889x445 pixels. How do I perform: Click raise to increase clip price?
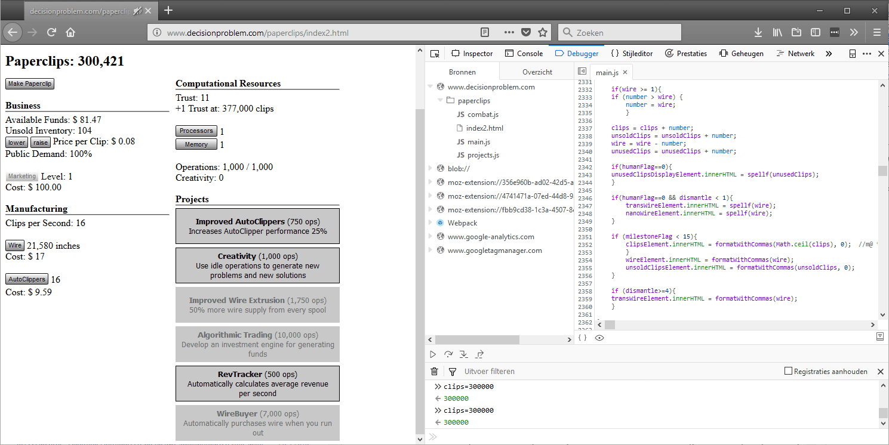tap(40, 142)
